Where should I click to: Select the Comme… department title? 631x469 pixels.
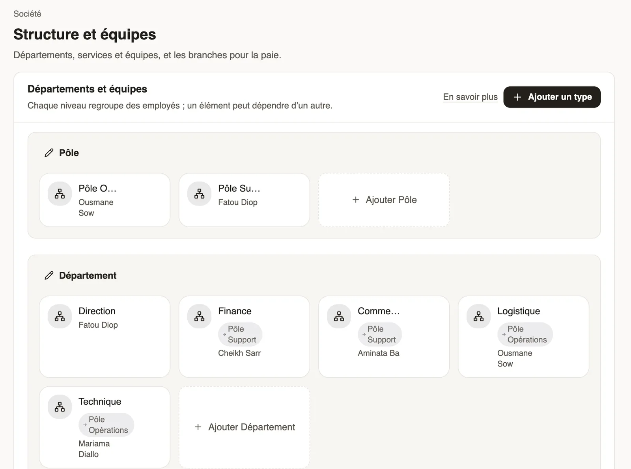tap(379, 311)
